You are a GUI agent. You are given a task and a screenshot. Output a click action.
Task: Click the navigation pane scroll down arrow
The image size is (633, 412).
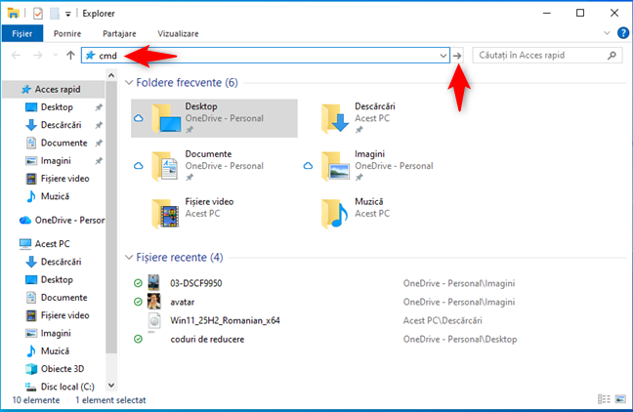click(x=111, y=386)
